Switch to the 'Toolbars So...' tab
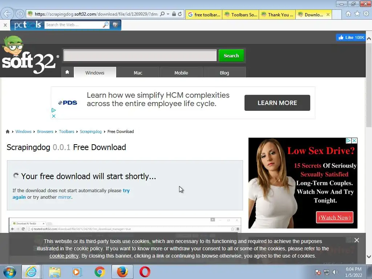This screenshot has width=372, height=279. [241, 15]
